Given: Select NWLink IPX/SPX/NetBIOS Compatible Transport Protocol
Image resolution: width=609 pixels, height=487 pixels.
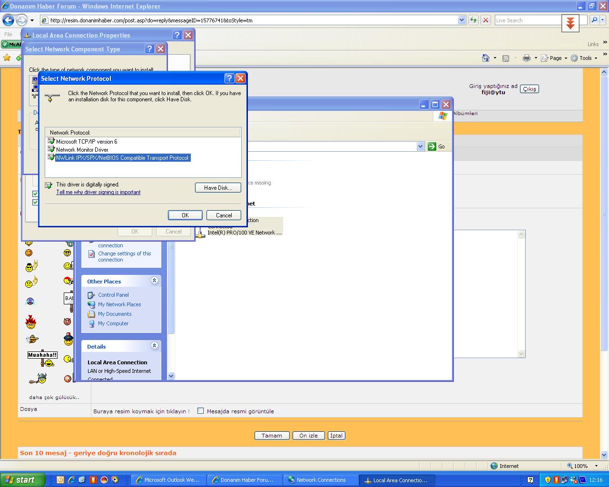Looking at the screenshot, I should (122, 157).
